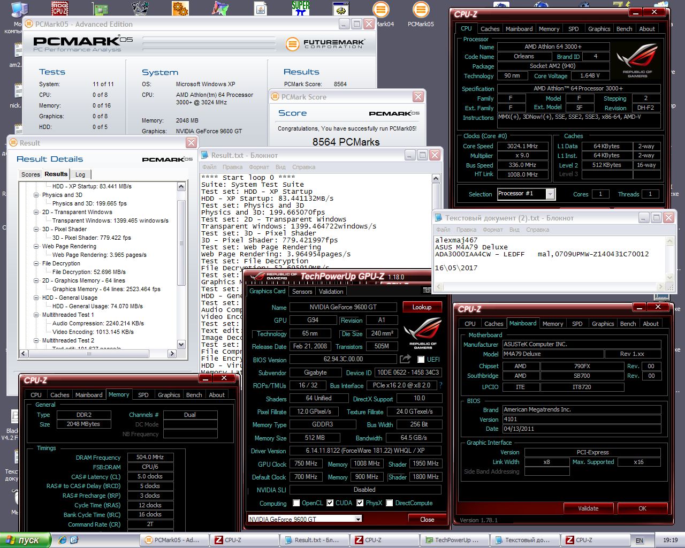685x548 pixels.
Task: Collapse the 3D - Pixel Shader node
Action: tap(36, 229)
